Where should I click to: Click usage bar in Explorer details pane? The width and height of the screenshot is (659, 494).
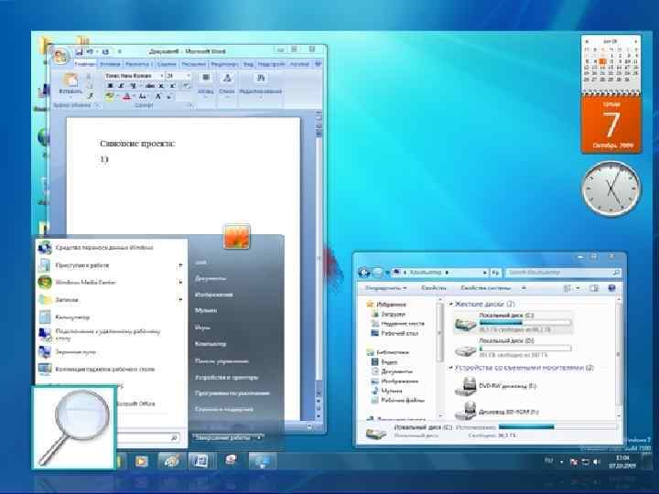(558, 427)
